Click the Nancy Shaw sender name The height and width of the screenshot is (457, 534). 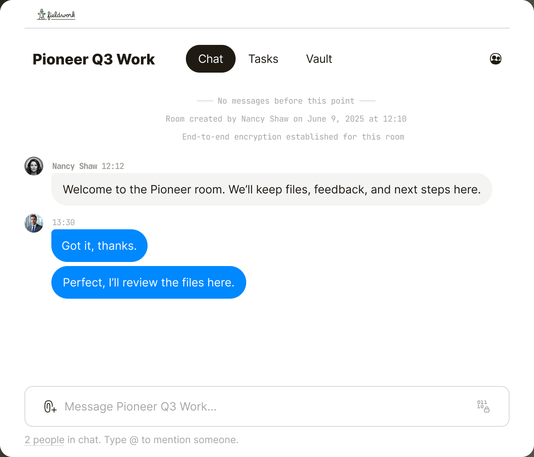[x=75, y=166]
